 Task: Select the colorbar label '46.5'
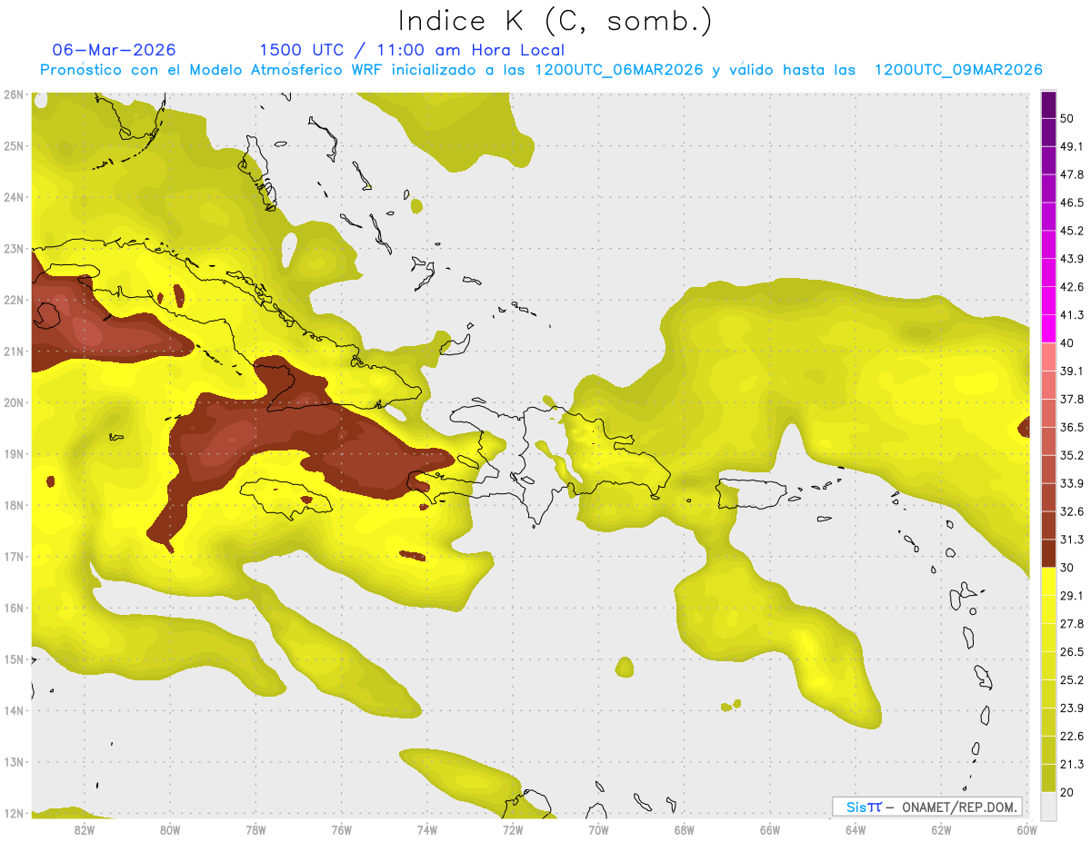(1072, 203)
